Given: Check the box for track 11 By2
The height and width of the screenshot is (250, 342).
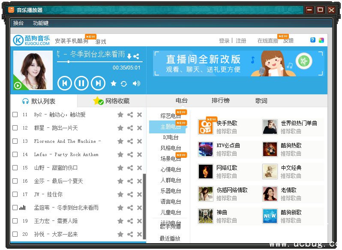Looking at the screenshot, I should (x=15, y=114).
